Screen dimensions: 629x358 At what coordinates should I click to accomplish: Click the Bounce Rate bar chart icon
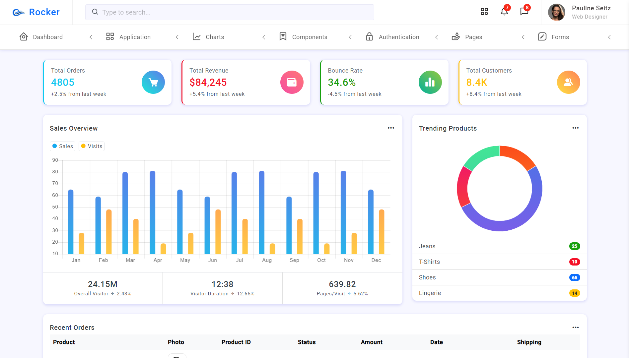(x=430, y=82)
